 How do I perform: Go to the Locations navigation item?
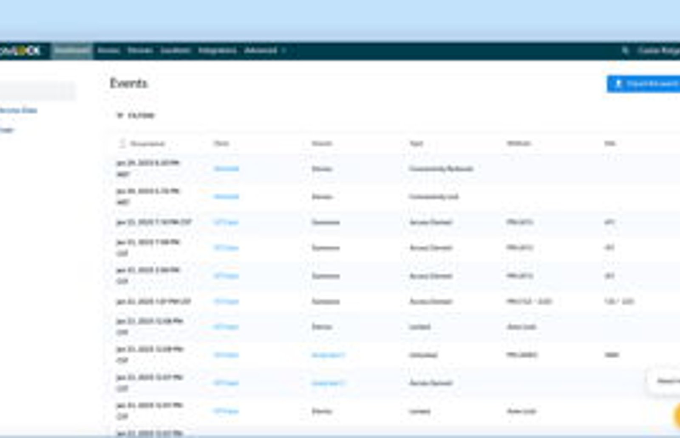(175, 51)
